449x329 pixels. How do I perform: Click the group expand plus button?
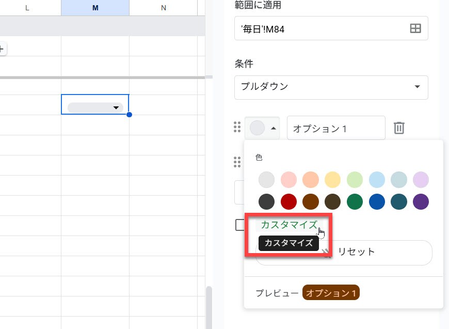point(2,49)
